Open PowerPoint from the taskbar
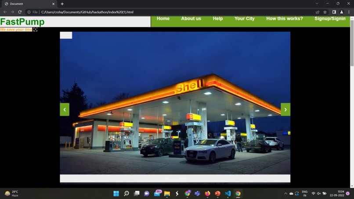The width and height of the screenshot is (354, 199). point(218,194)
